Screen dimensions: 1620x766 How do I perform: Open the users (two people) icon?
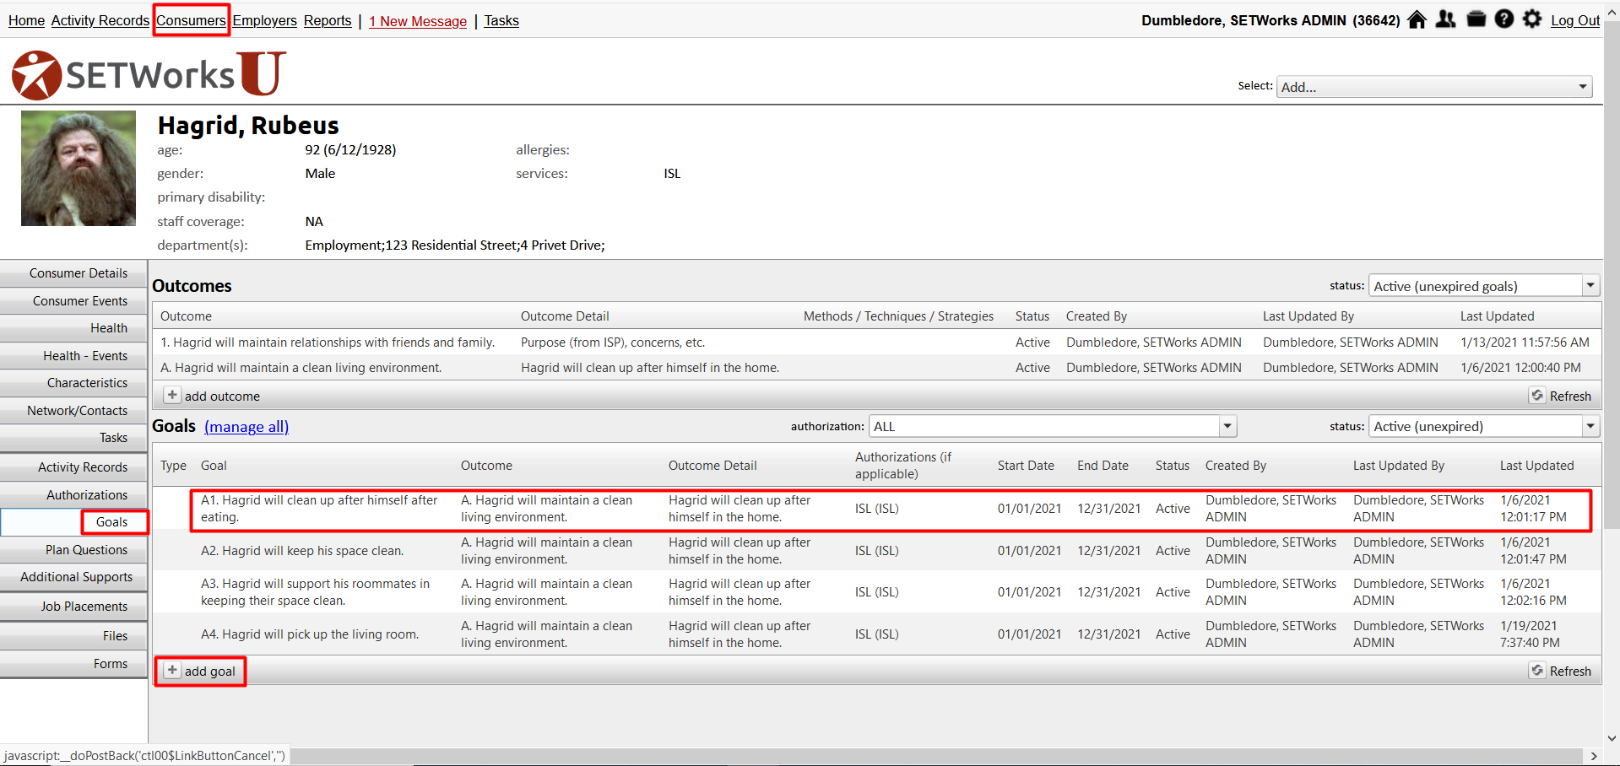[1445, 19]
